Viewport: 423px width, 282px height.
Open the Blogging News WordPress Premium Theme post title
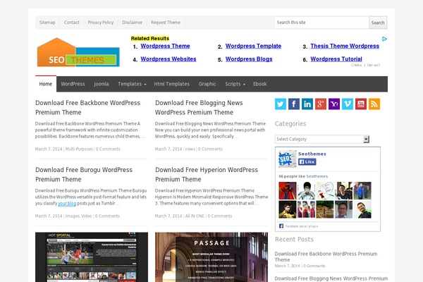point(199,107)
